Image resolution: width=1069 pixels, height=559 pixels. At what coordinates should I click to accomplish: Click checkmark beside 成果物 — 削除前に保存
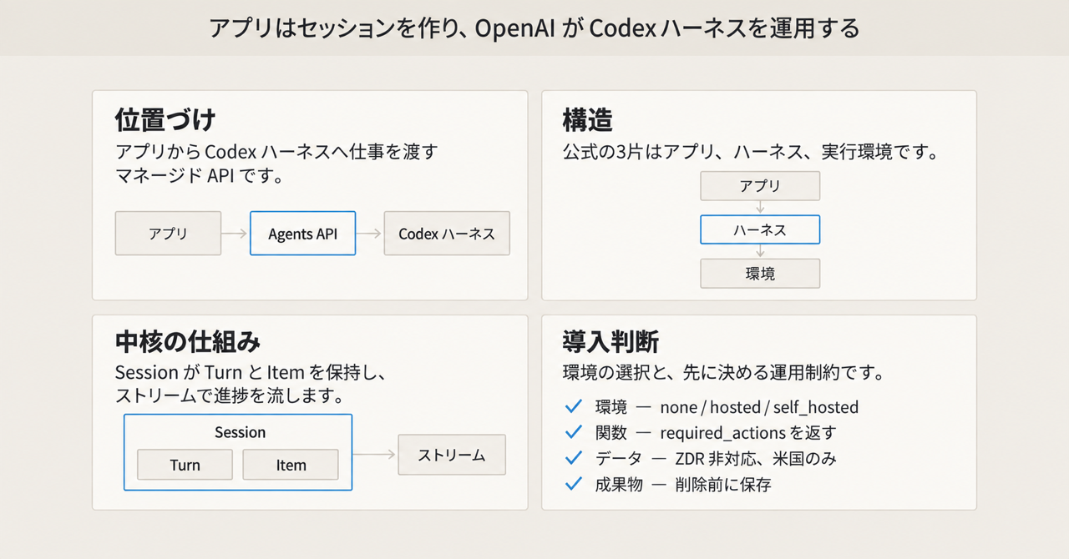[x=573, y=484]
